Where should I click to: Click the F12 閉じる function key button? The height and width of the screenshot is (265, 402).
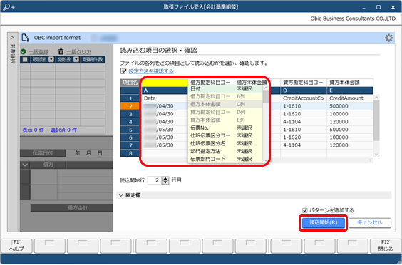pyautogui.click(x=385, y=246)
